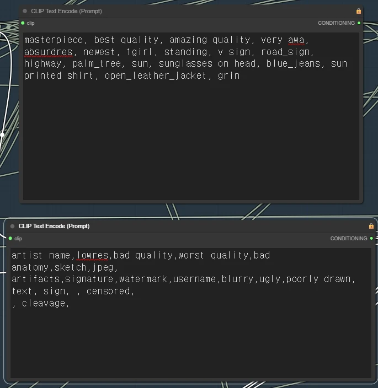Click the 'open_leather_jacket' tag in the upper prompt

[x=156, y=76]
